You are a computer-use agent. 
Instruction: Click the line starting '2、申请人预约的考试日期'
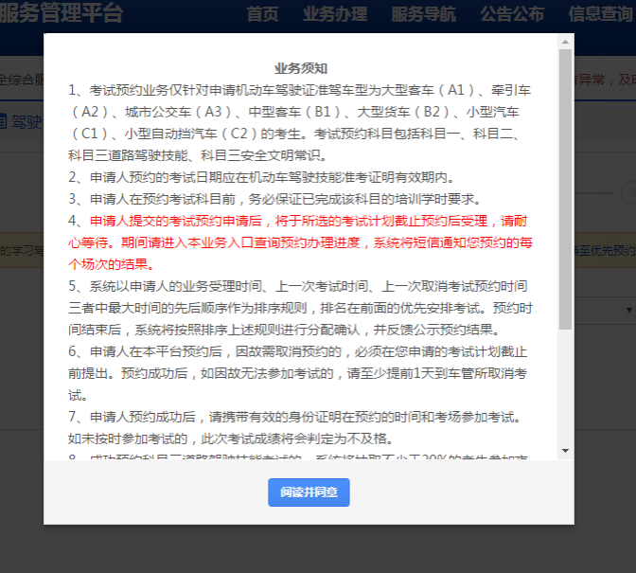pyautogui.click(x=261, y=177)
